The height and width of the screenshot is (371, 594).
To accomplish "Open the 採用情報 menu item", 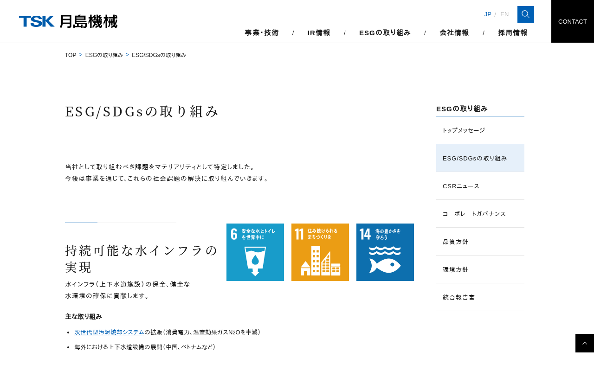I will 513,32.
